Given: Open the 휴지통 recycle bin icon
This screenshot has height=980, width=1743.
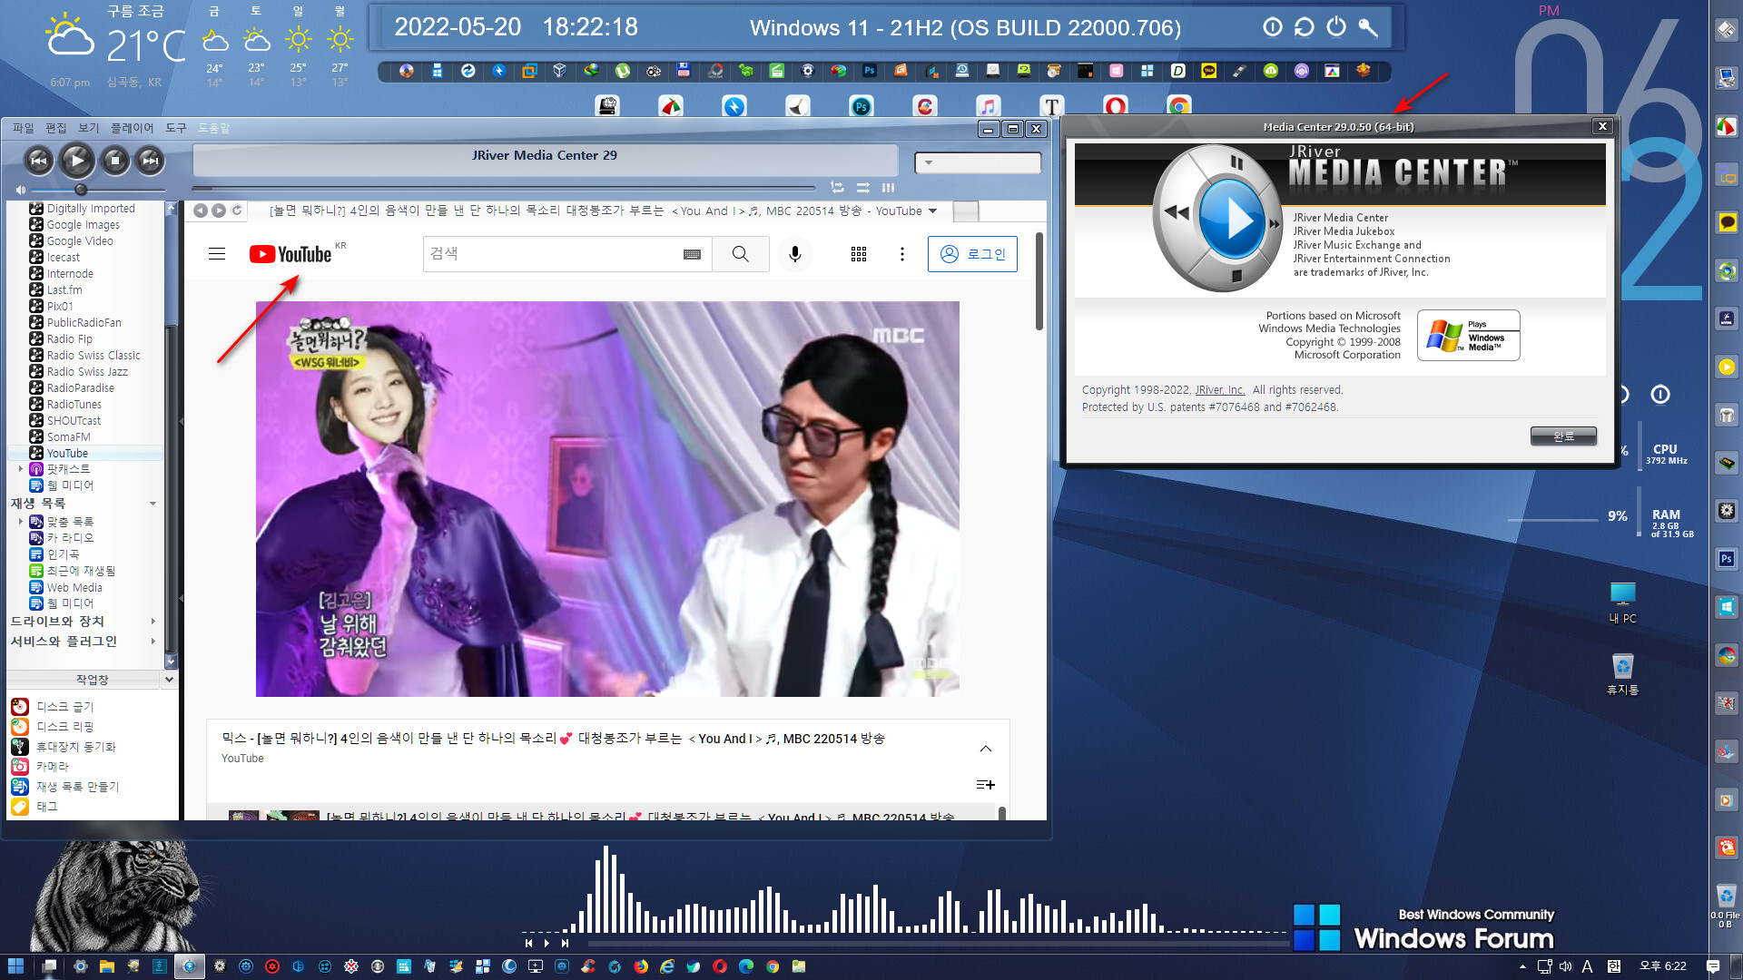Looking at the screenshot, I should coord(1622,674).
